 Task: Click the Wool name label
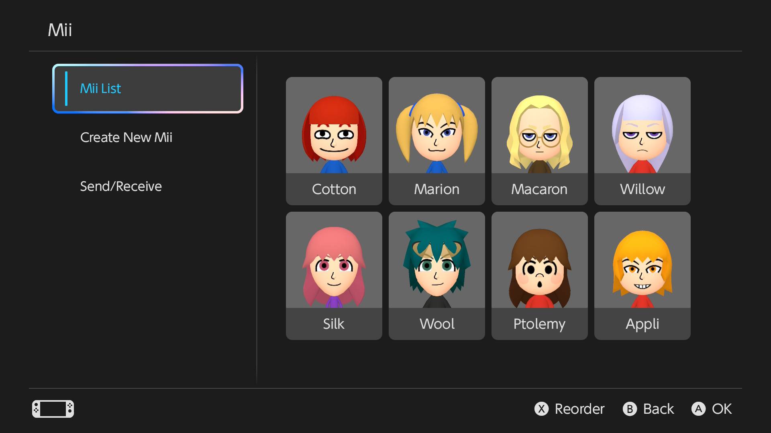436,324
